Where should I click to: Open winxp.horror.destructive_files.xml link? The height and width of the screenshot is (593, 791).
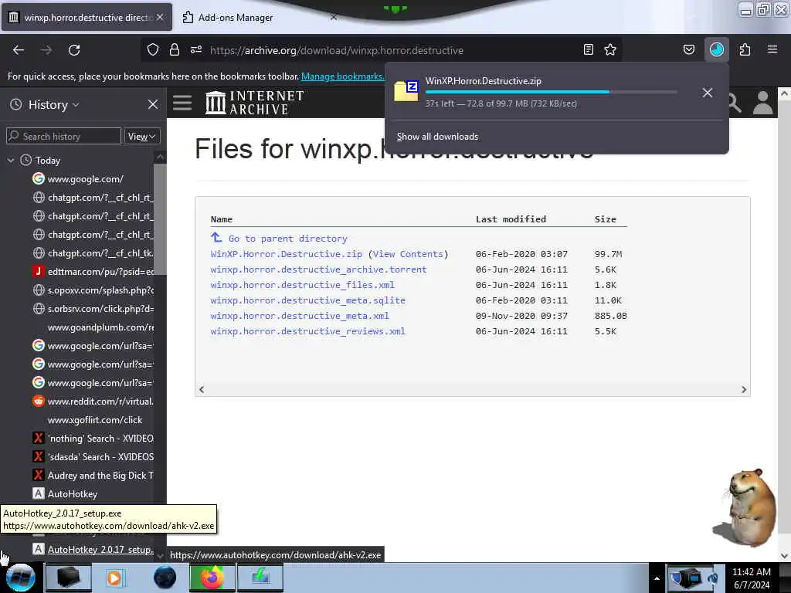[302, 285]
